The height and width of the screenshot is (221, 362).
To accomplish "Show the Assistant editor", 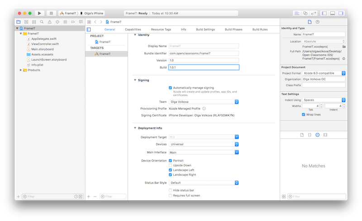I will 305,14.
